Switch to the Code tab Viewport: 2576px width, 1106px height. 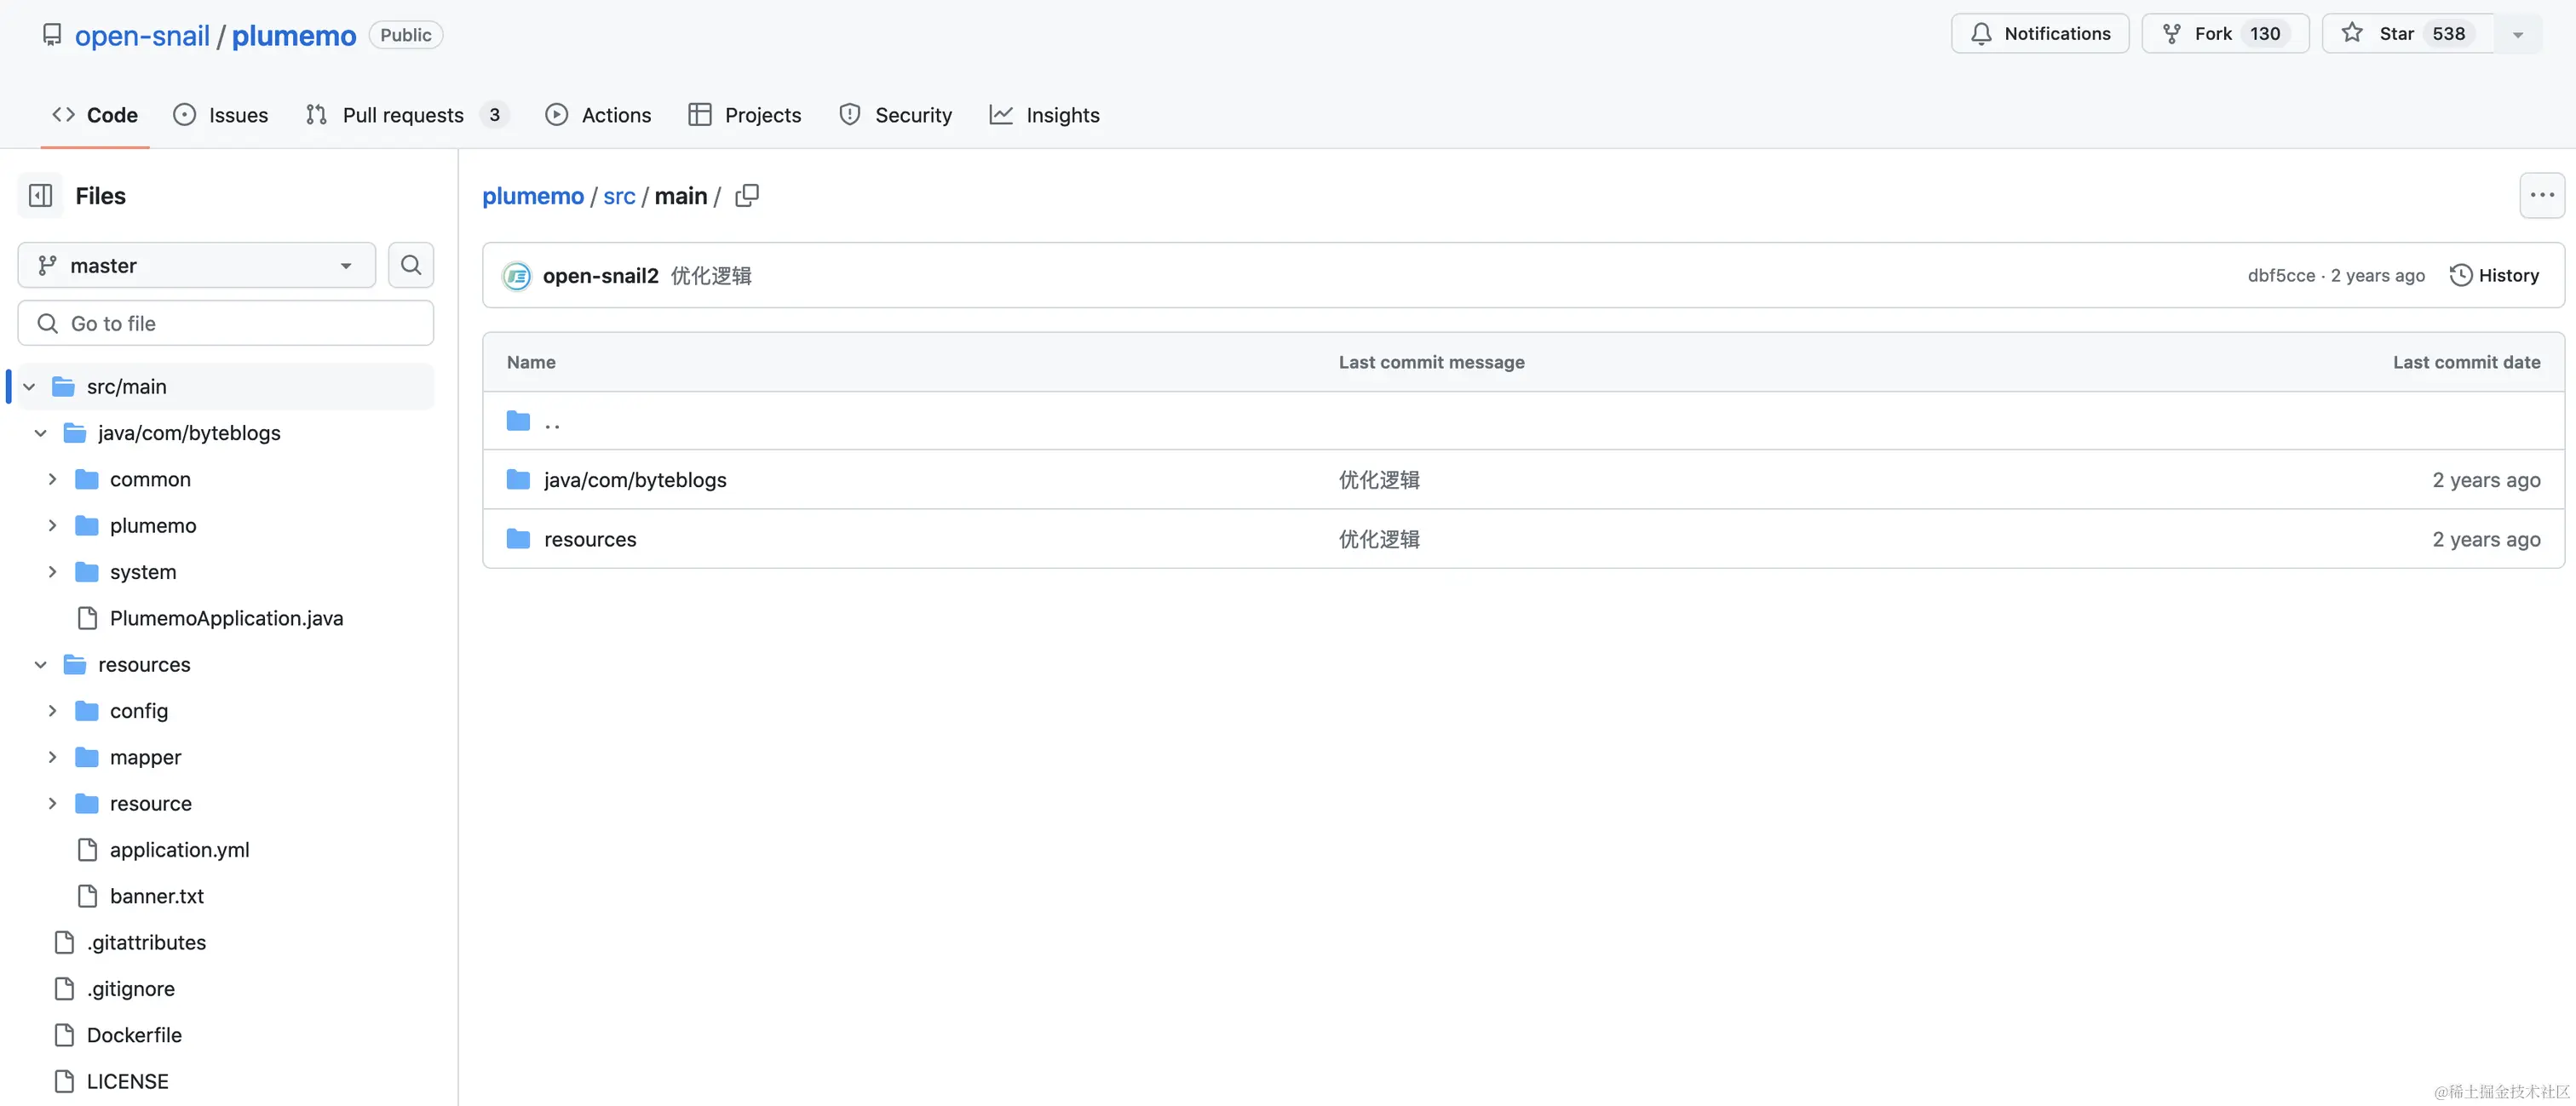(x=95, y=115)
